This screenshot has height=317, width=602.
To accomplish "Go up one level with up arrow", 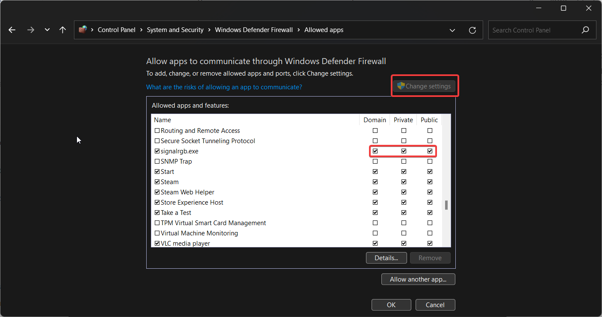I will [x=63, y=30].
